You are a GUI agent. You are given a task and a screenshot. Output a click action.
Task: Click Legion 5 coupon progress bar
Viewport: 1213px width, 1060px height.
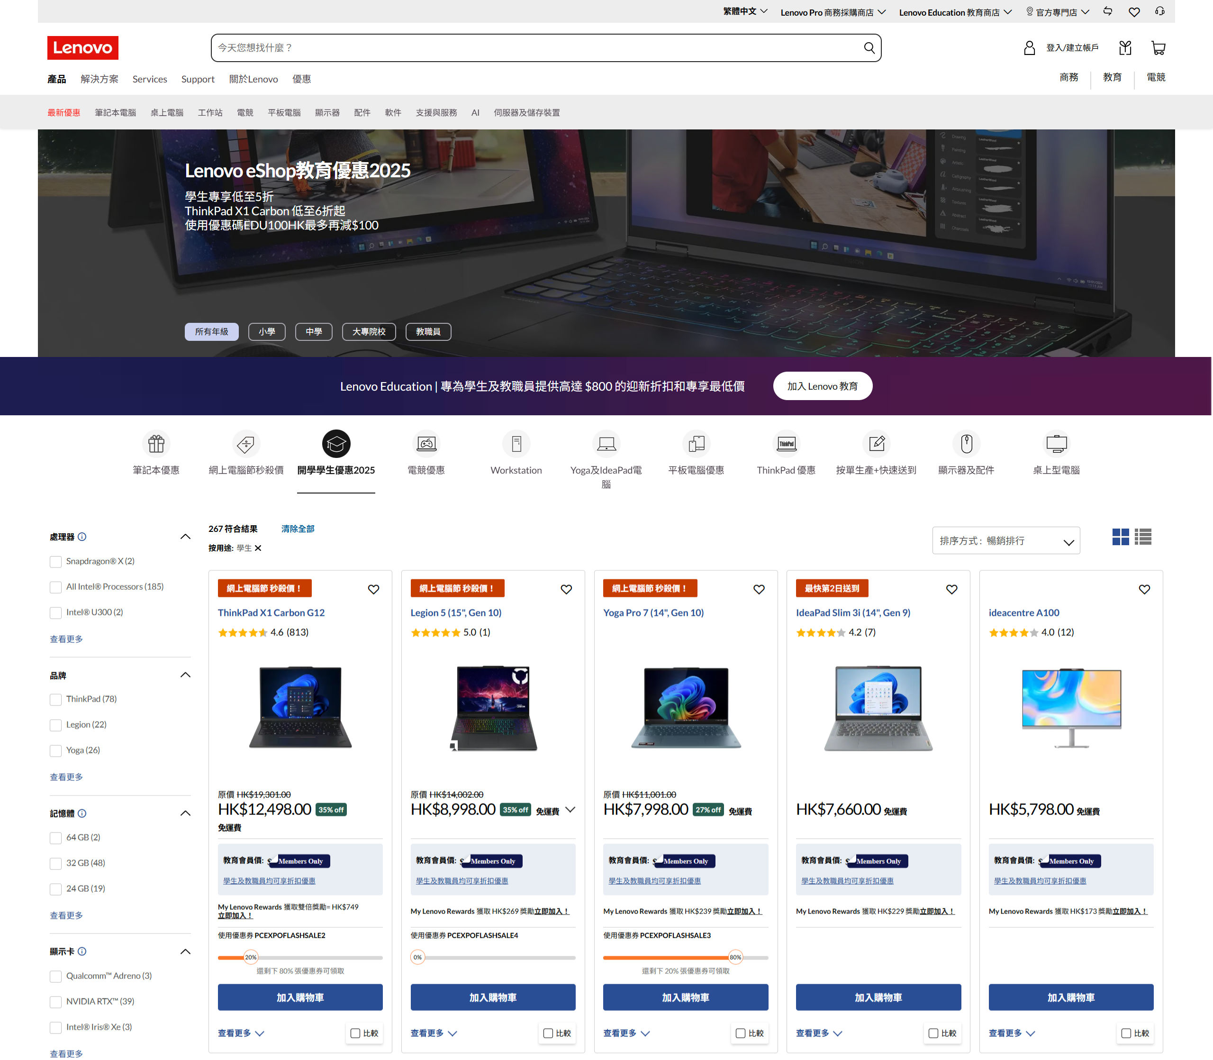pos(493,957)
